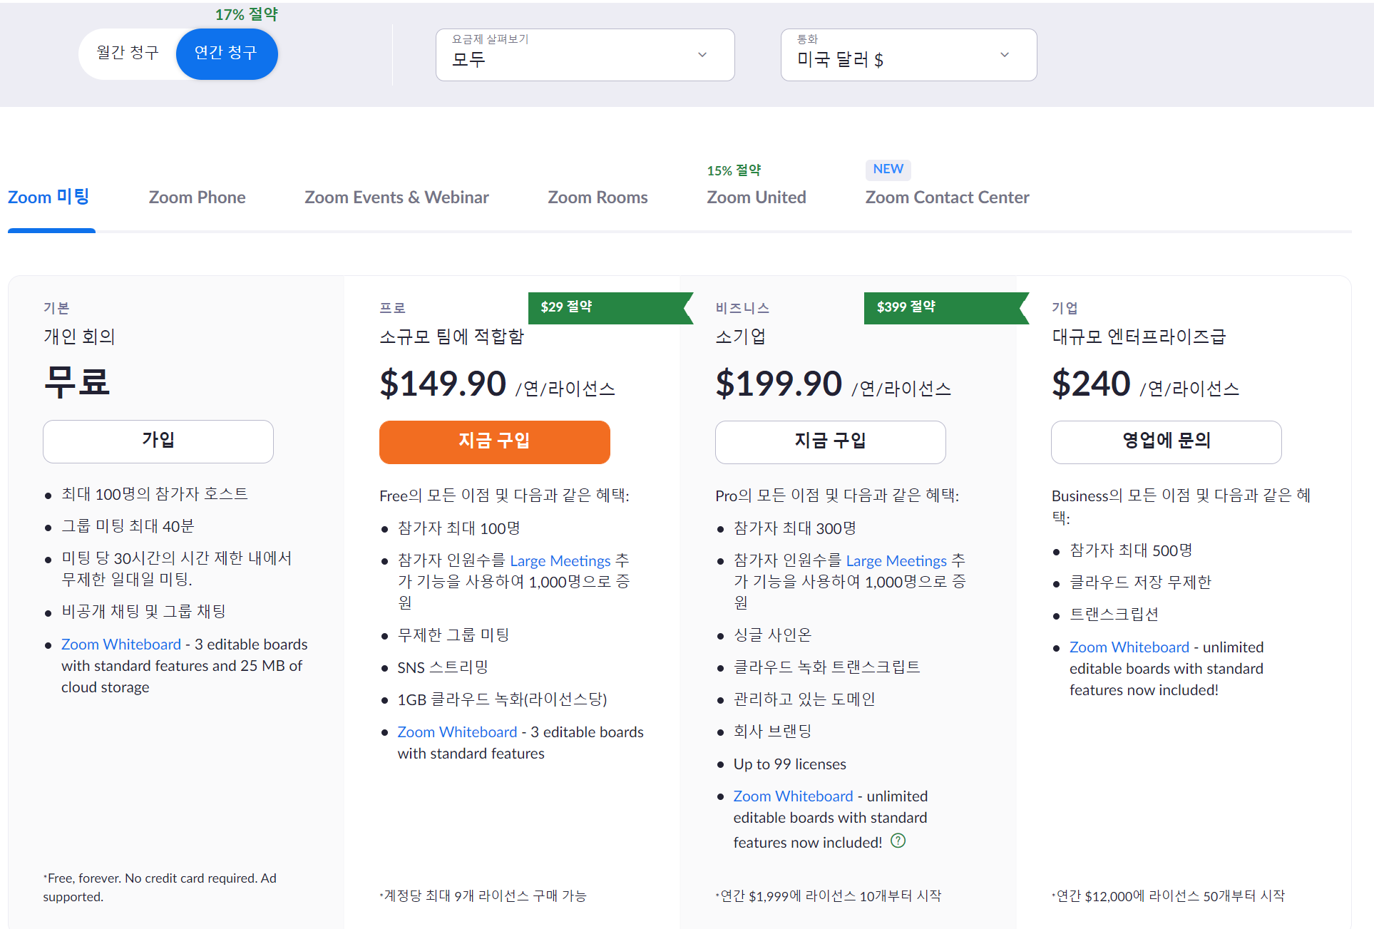1374x929 pixels.
Task: Open Large Meetings link in Pro plan
Action: pyautogui.click(x=560, y=561)
